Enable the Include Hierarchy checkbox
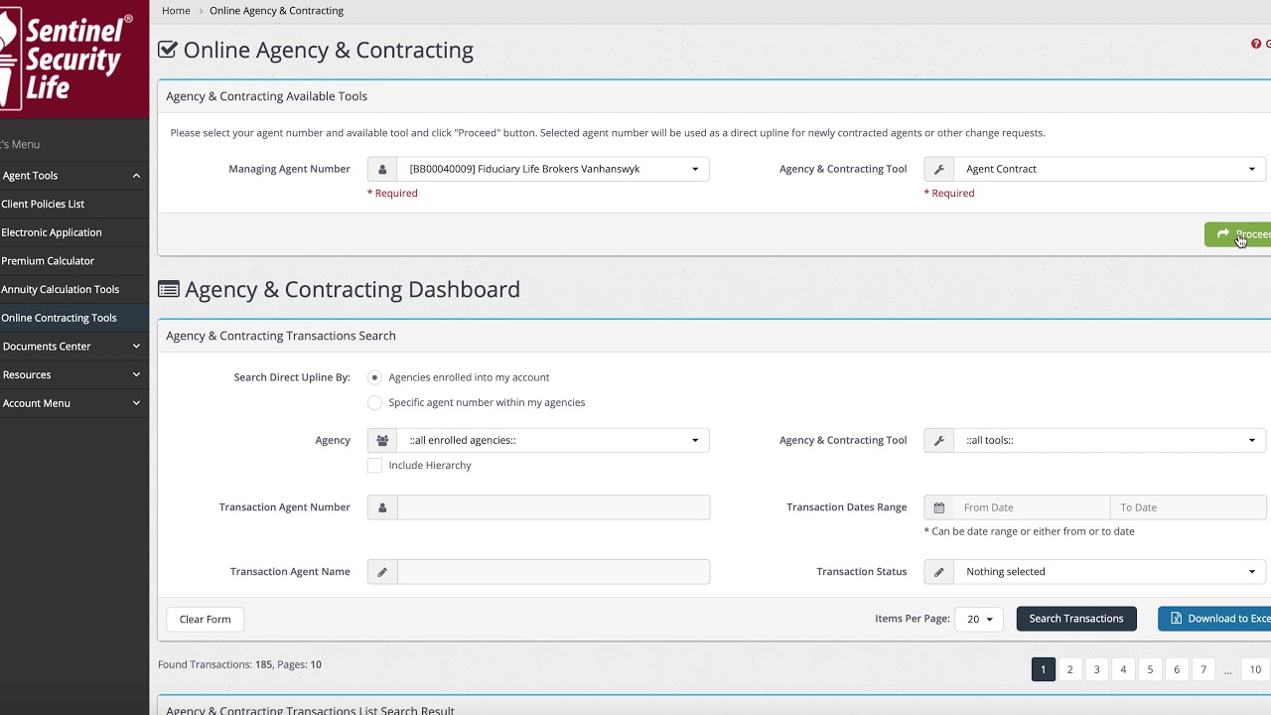The height and width of the screenshot is (715, 1271). click(374, 465)
